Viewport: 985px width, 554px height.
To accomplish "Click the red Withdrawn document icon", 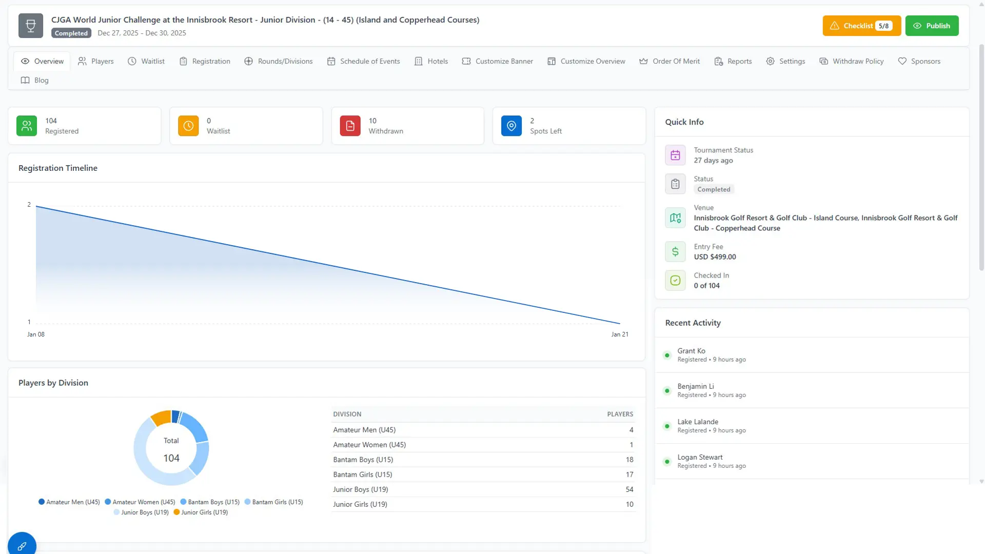I will 349,126.
